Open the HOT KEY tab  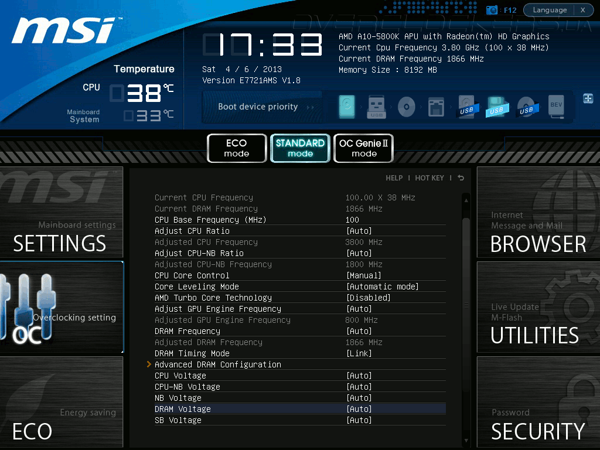pos(429,178)
